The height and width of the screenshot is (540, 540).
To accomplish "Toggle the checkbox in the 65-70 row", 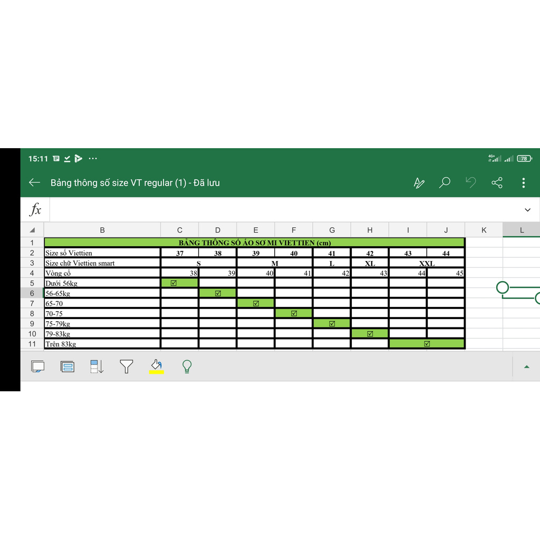I will (x=256, y=303).
